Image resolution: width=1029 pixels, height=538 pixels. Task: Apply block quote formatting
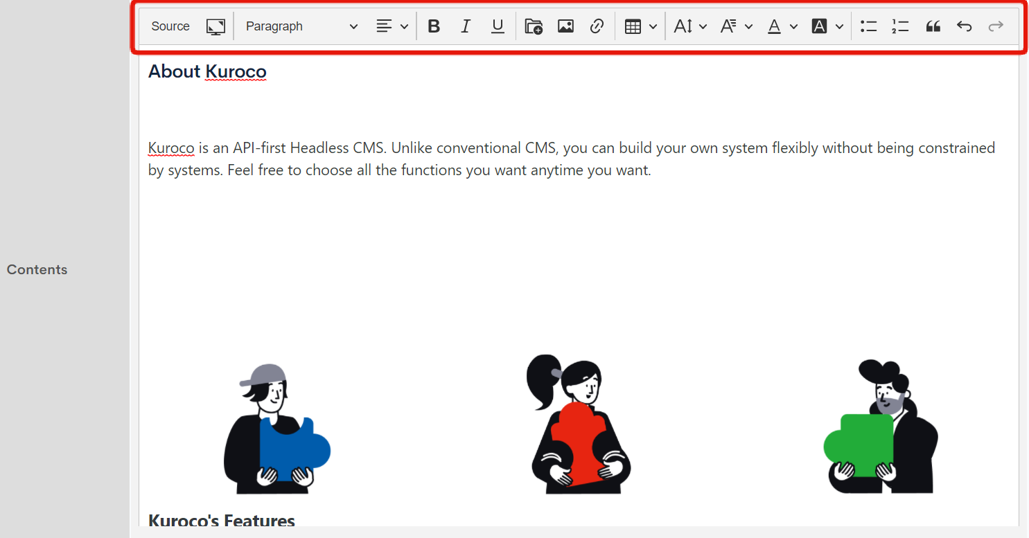tap(933, 26)
